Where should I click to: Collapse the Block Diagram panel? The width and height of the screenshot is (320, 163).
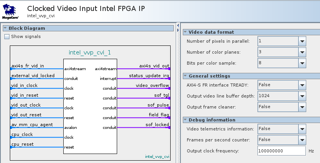(x=5, y=28)
